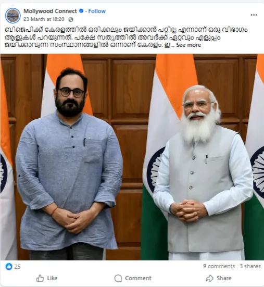Click the Share button label
This screenshot has height=287, width=264.
pos(224,278)
